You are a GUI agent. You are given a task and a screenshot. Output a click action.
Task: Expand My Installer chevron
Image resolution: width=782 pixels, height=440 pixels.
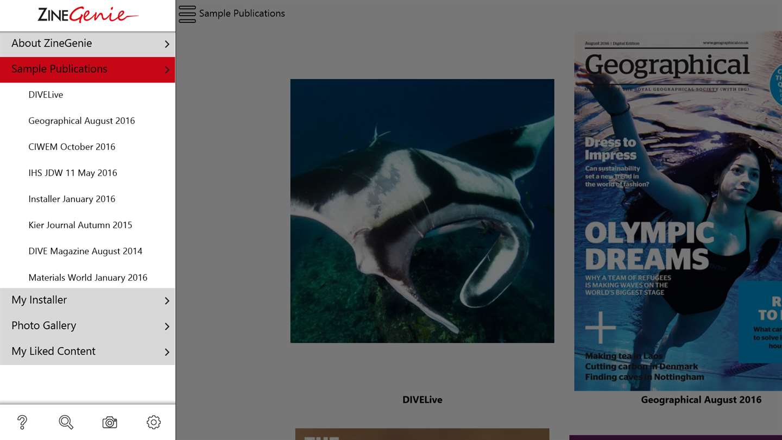tap(167, 300)
